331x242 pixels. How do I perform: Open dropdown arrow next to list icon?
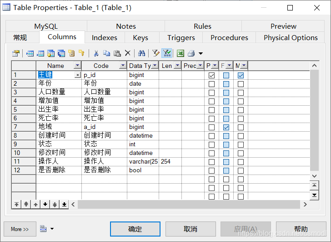[52, 229]
